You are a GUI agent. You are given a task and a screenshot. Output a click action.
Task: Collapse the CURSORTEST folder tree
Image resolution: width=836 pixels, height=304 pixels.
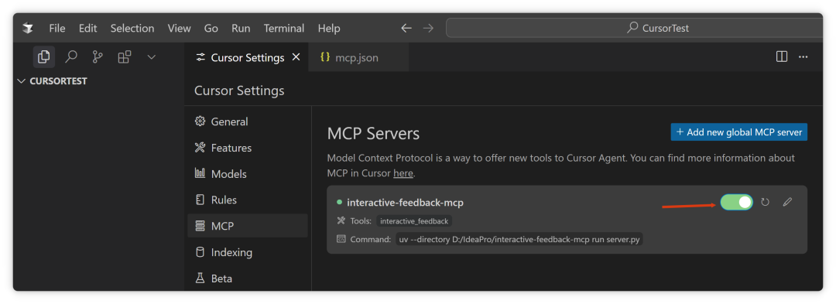pyautogui.click(x=53, y=81)
